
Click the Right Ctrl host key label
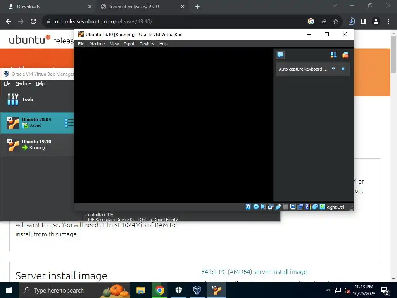[x=335, y=207]
